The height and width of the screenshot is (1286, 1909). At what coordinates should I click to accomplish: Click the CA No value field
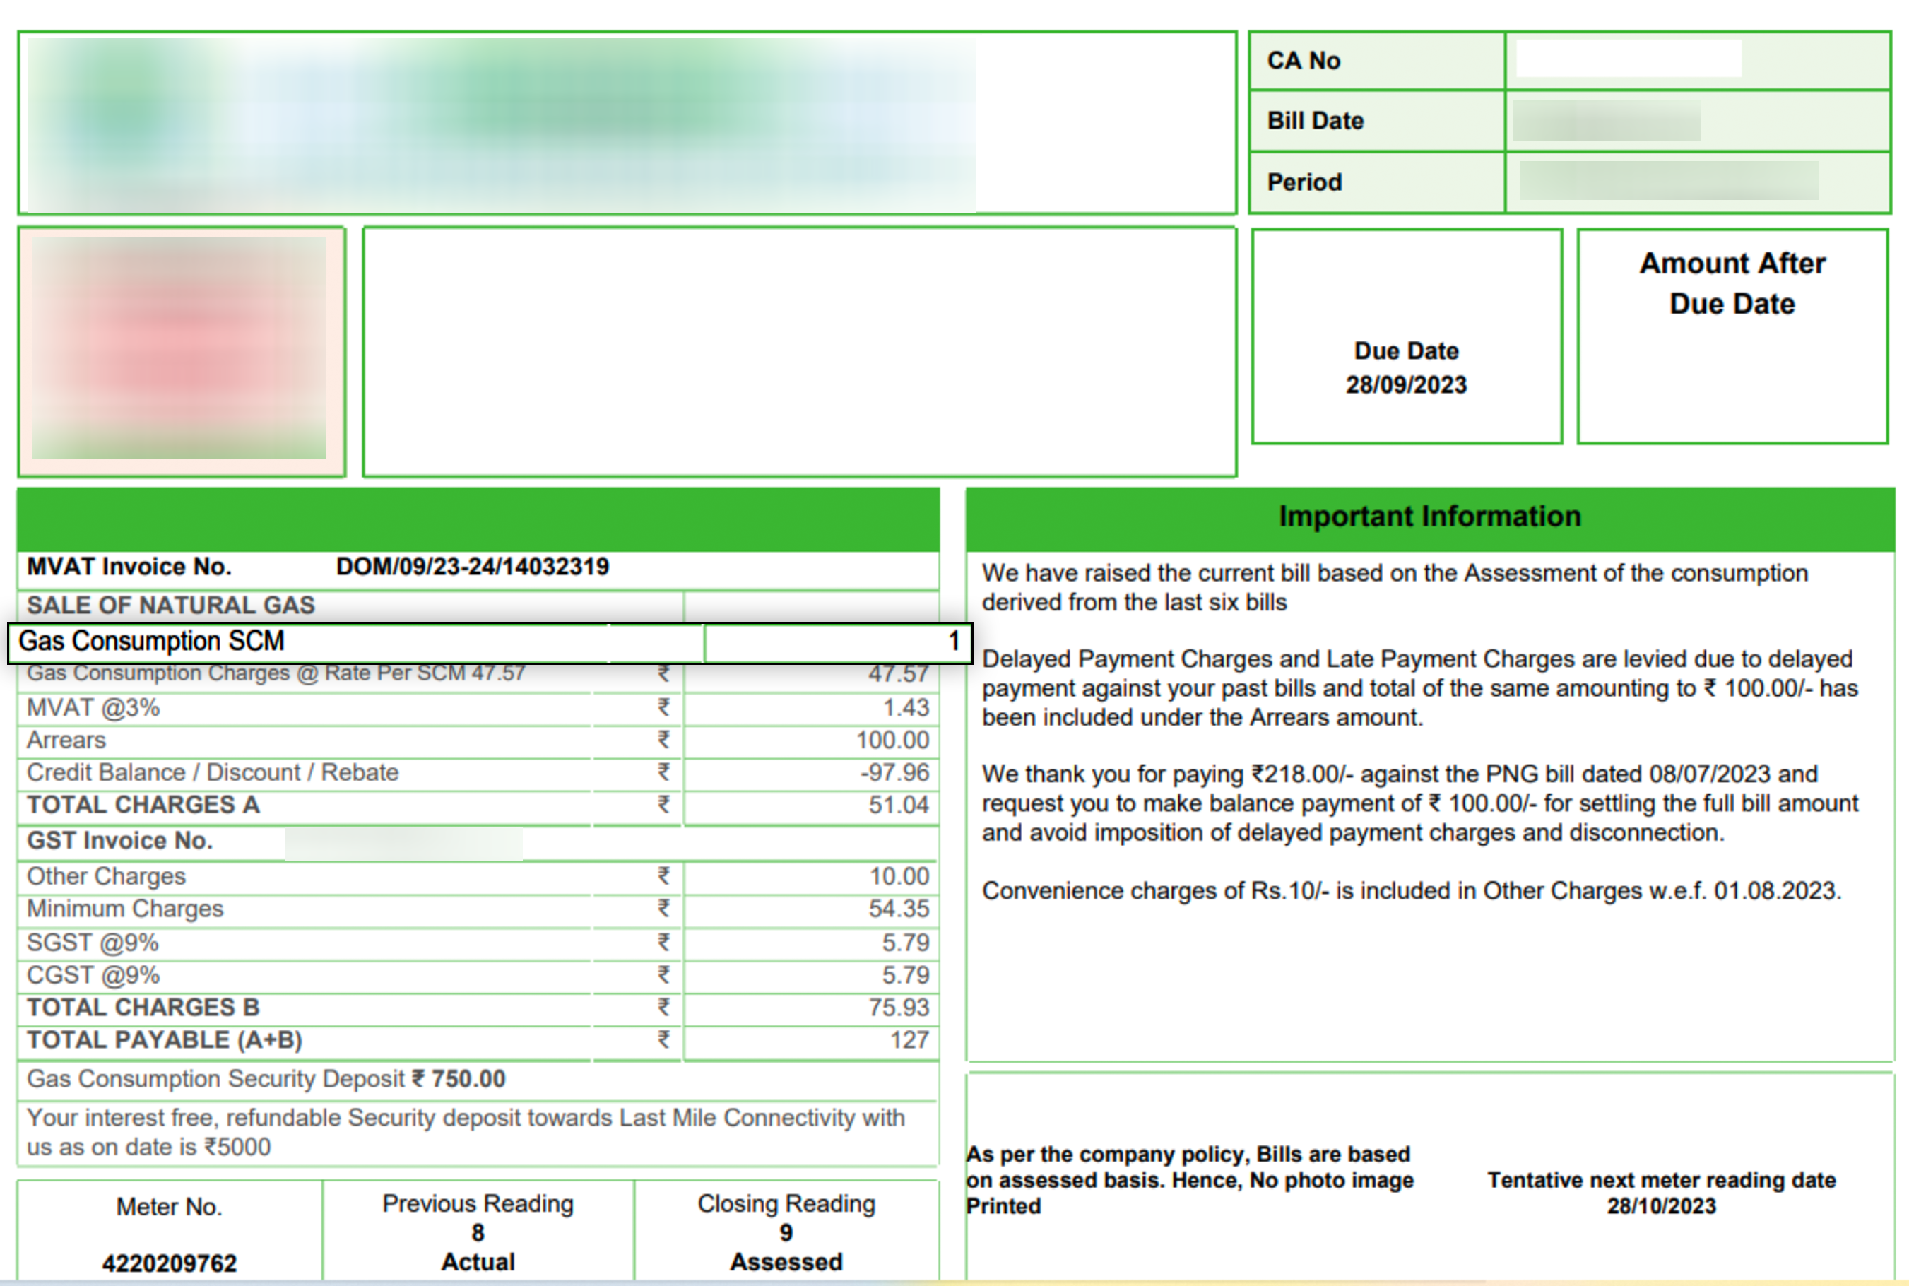[x=1629, y=59]
